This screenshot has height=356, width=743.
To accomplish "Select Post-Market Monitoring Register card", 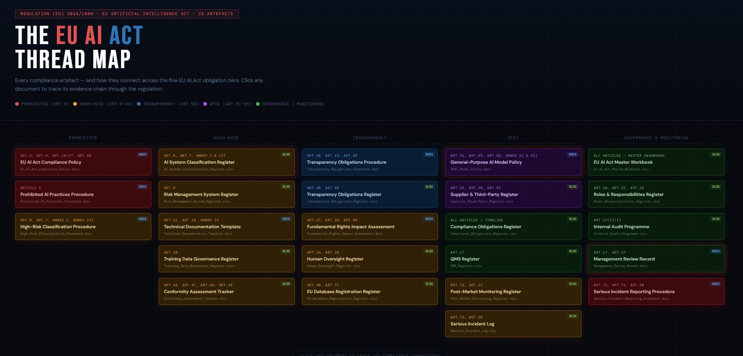I will point(513,291).
